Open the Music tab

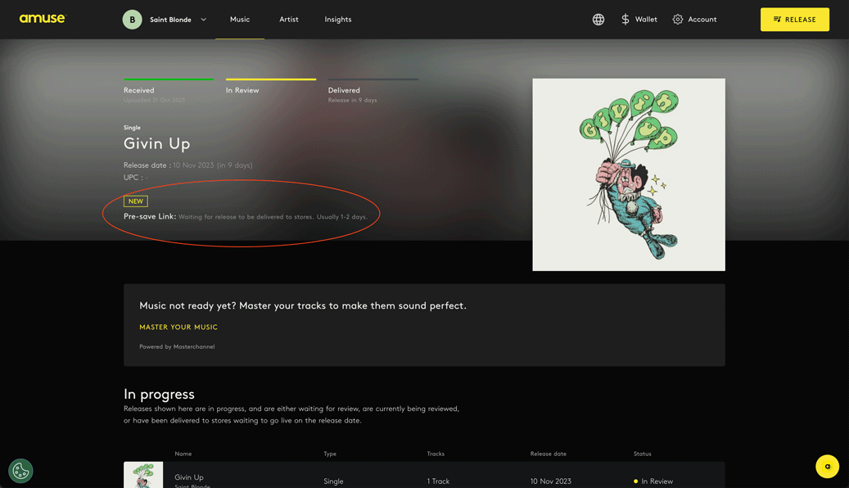[240, 20]
